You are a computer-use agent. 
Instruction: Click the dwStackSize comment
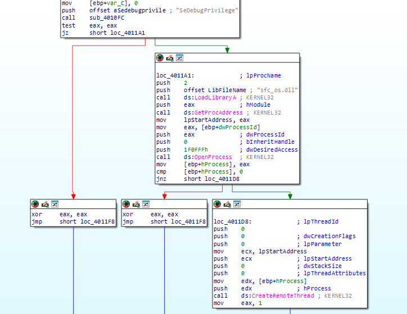322,266
